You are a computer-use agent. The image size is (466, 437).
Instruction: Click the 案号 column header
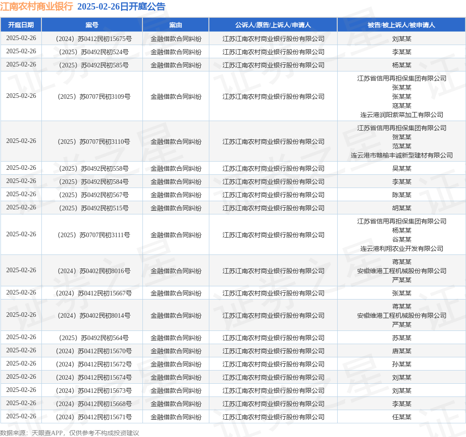click(92, 25)
